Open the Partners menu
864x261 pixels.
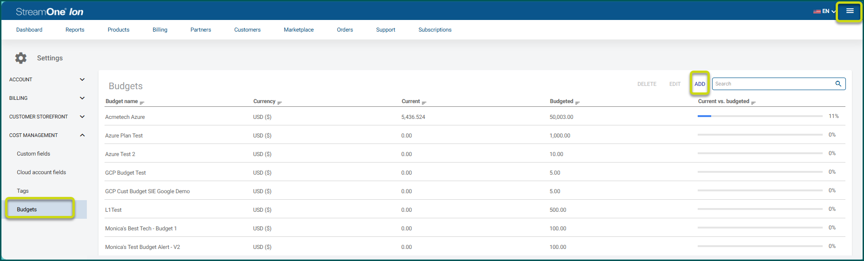(x=201, y=30)
